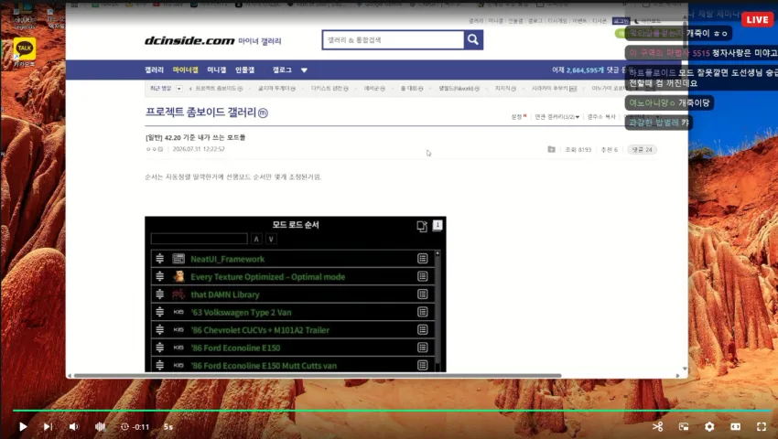Toggle theater wide mode
This screenshot has width=778, height=439.
(x=735, y=426)
